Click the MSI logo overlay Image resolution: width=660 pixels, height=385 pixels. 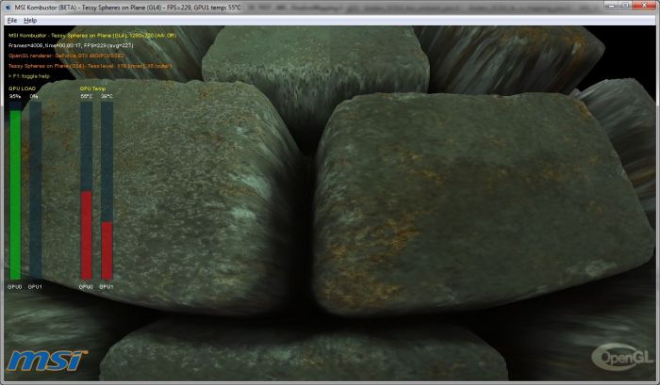(x=46, y=361)
